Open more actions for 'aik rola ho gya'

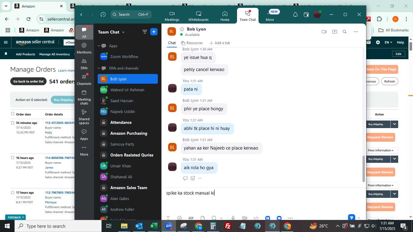click(x=200, y=178)
